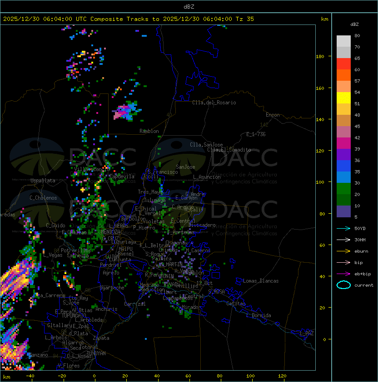
Task: Click the 'Catitas' map label
Action: (236, 304)
